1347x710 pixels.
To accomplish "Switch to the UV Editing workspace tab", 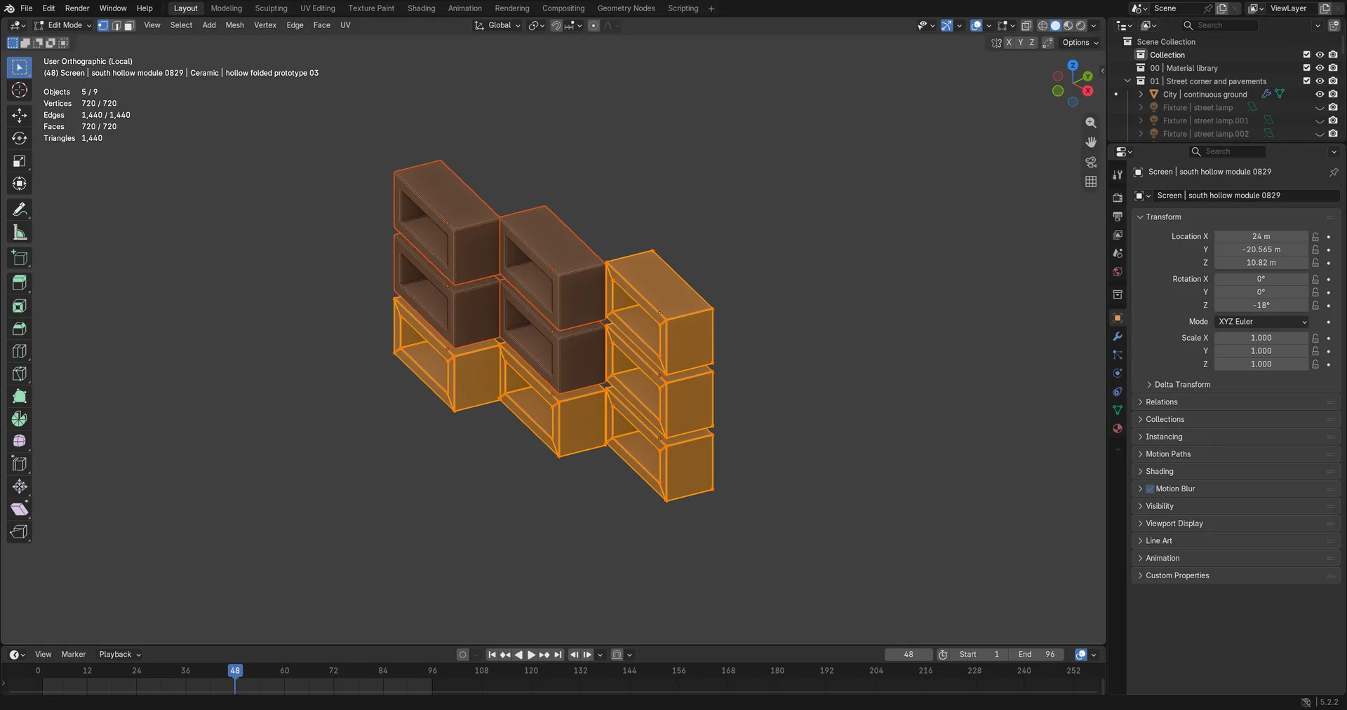I will tap(318, 8).
